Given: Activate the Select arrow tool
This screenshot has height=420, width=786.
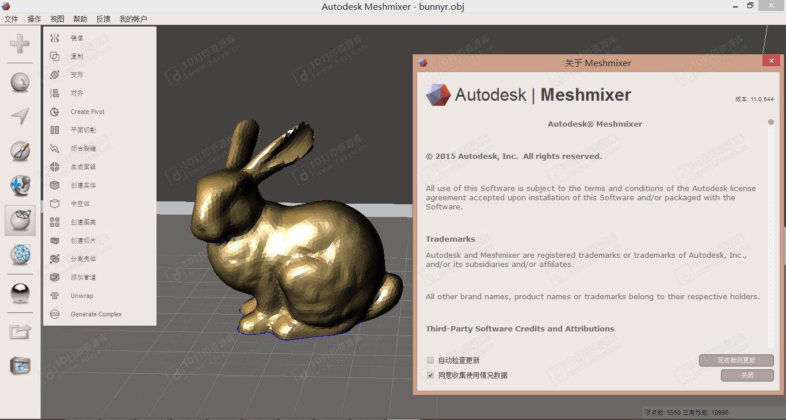Looking at the screenshot, I should pyautogui.click(x=20, y=117).
